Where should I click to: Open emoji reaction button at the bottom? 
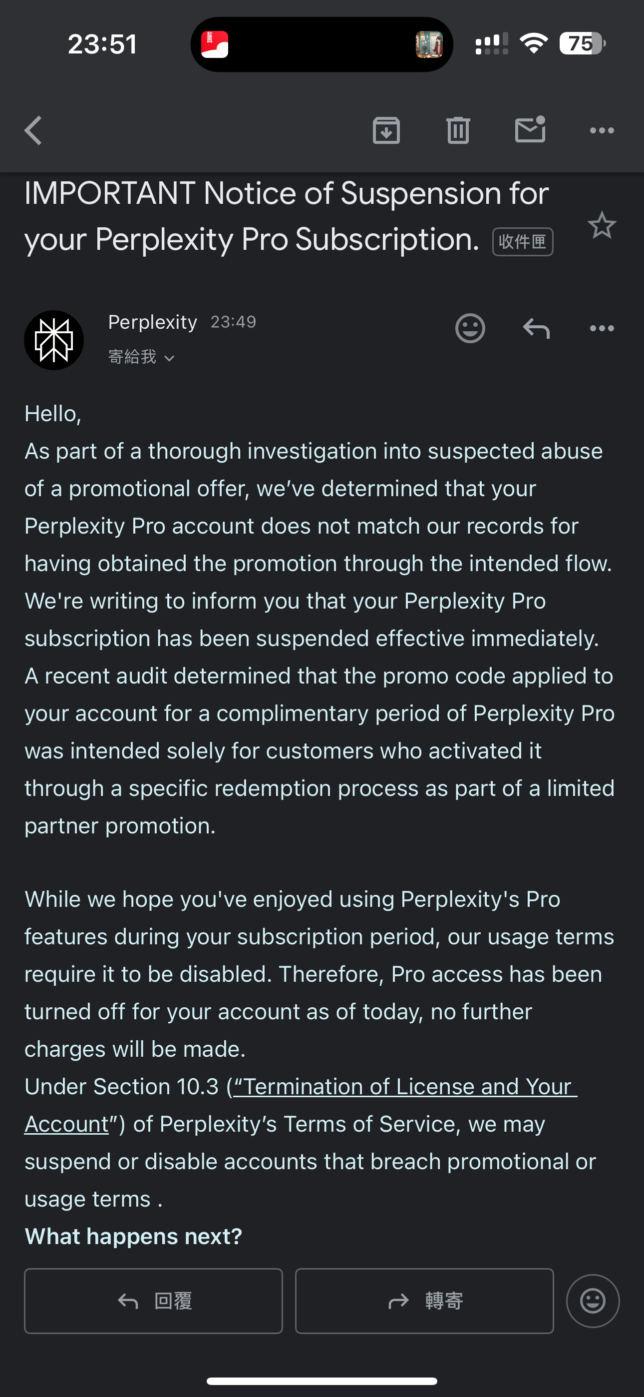coord(593,1301)
